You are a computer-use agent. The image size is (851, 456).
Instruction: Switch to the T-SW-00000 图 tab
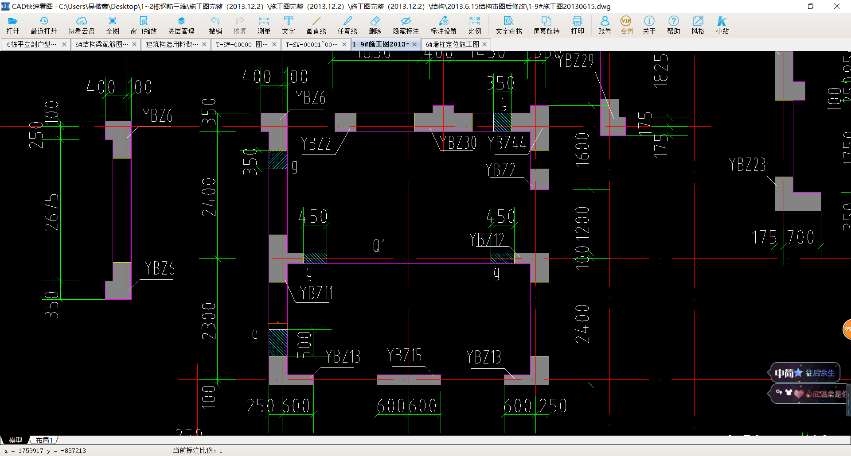pyautogui.click(x=242, y=44)
